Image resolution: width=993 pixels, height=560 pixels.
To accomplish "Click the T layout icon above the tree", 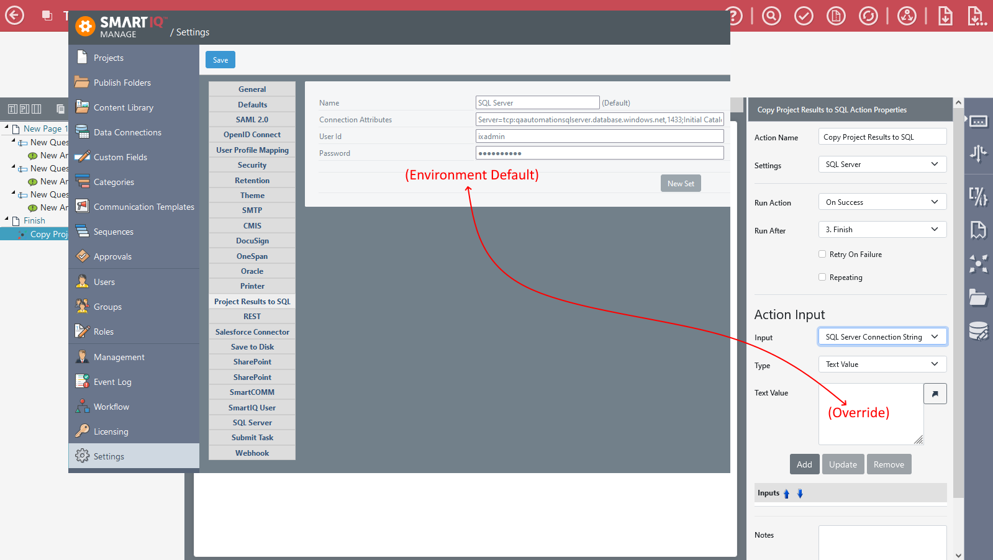I will pos(12,109).
